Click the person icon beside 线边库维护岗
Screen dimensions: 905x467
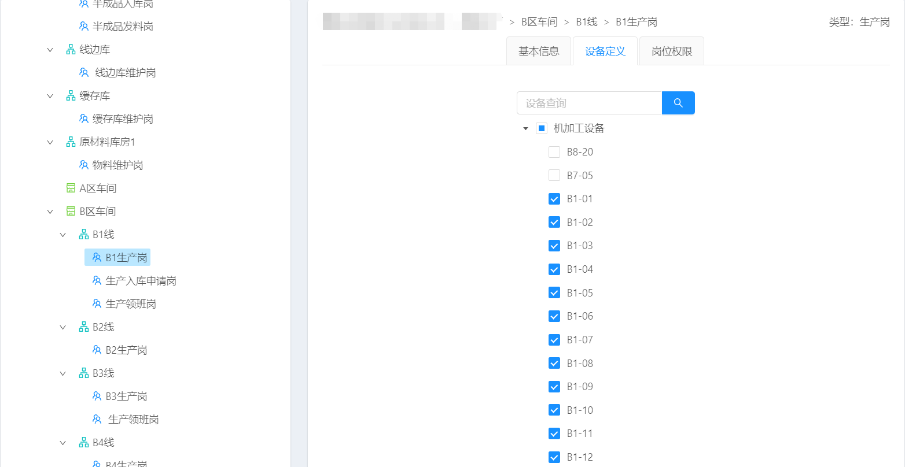click(x=84, y=73)
